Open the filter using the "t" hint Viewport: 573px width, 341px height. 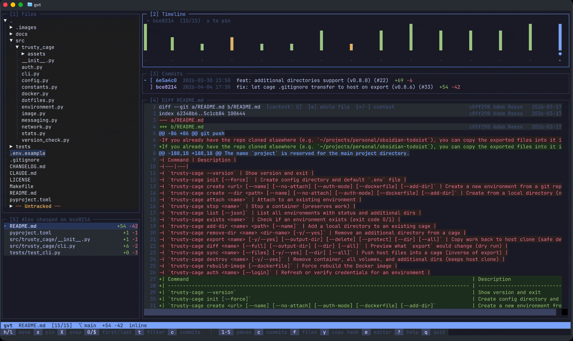(x=140, y=332)
